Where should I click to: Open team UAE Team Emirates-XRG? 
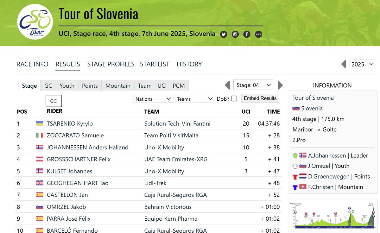tap(176, 159)
